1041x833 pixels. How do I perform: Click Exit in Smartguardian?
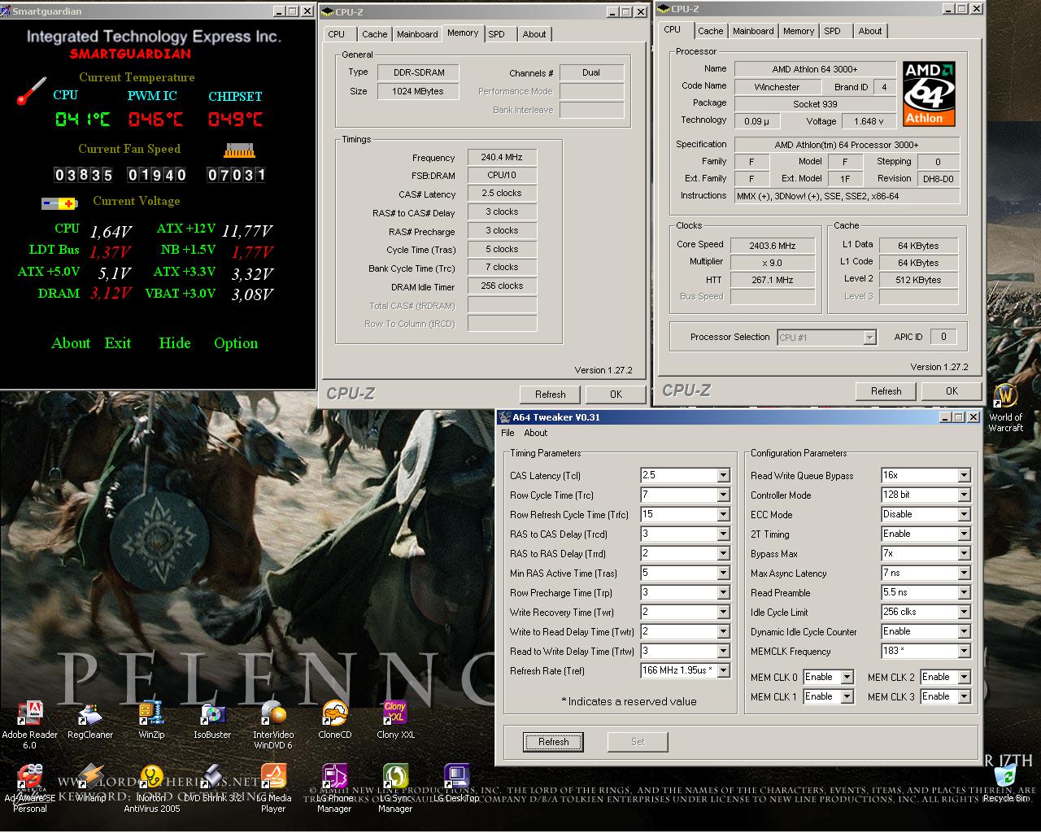[118, 343]
